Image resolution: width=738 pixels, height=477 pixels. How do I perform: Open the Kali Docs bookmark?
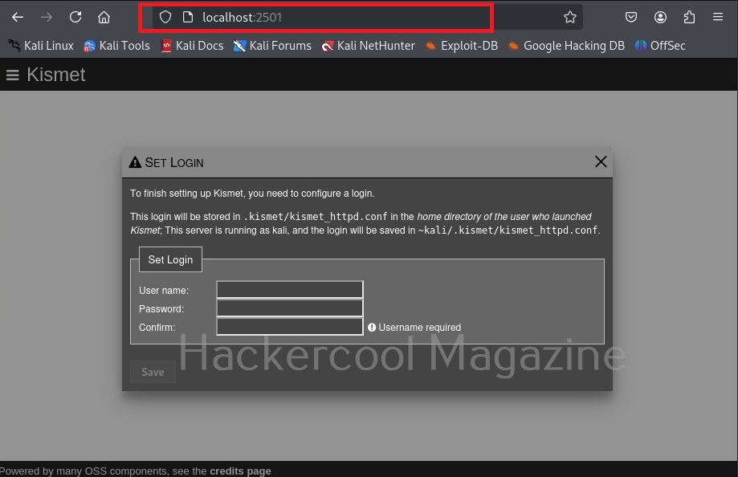point(192,46)
